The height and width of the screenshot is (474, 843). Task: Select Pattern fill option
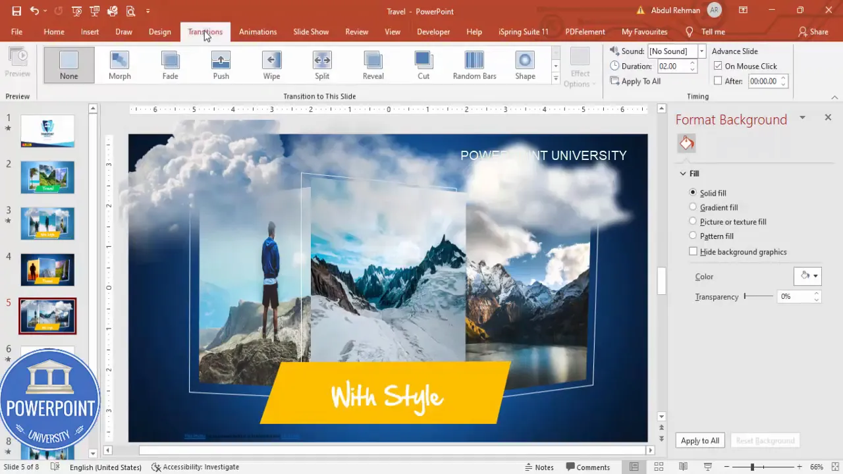point(693,236)
